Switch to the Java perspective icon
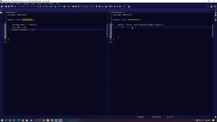 click(x=215, y=6)
